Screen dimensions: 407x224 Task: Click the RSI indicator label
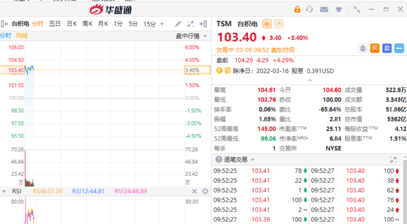pos(17,191)
